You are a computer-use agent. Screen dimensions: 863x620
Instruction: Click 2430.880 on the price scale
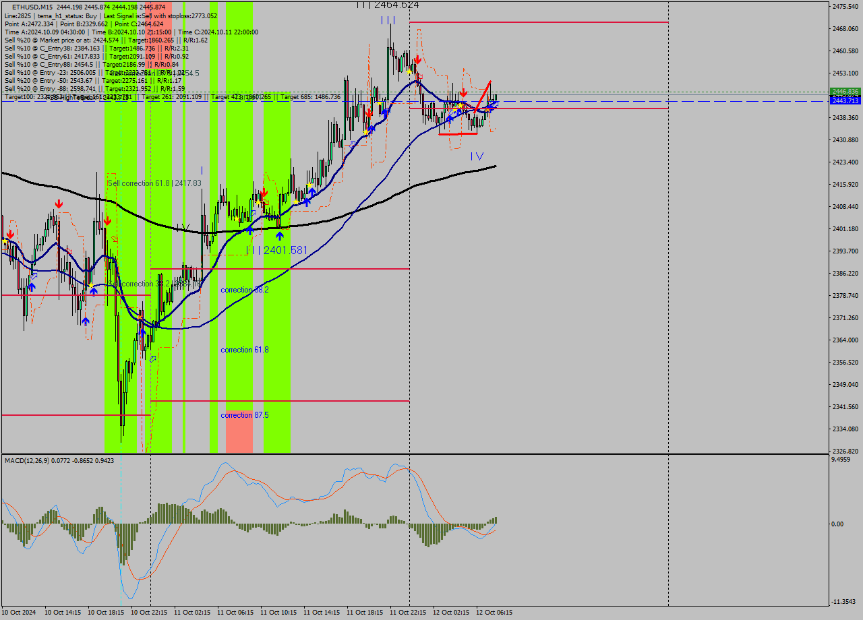click(845, 139)
